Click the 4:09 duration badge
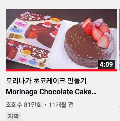This screenshot has width=120, height=121. pyautogui.click(x=106, y=64)
